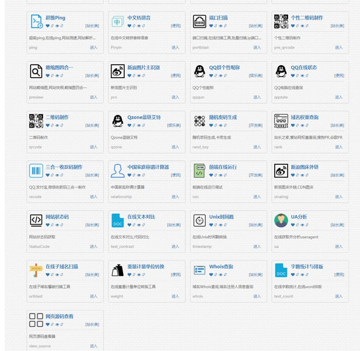Click the [便民] tag on 字数统计与排版 card
The image size is (360, 351).
(339, 275)
